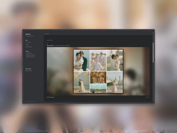
Task: Open the link under My Workshop
Action: click(30, 71)
